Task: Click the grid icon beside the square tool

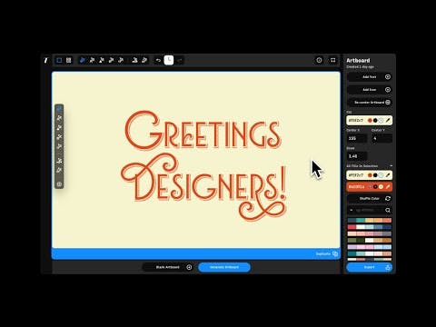Action: coord(69,60)
